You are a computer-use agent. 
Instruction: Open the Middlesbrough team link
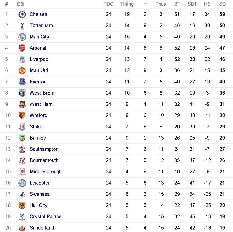[46, 172]
